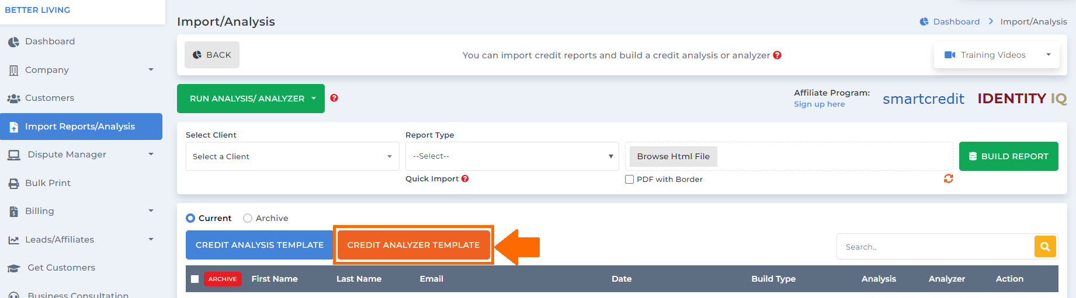Expand the Training Videos dropdown

point(997,55)
